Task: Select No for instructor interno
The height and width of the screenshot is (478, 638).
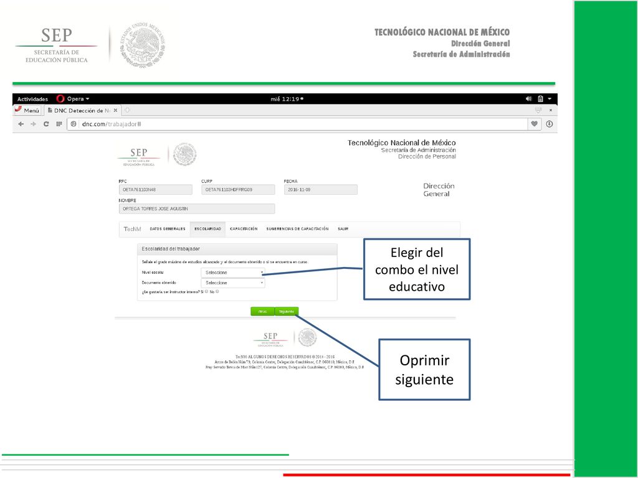Action: point(217,291)
